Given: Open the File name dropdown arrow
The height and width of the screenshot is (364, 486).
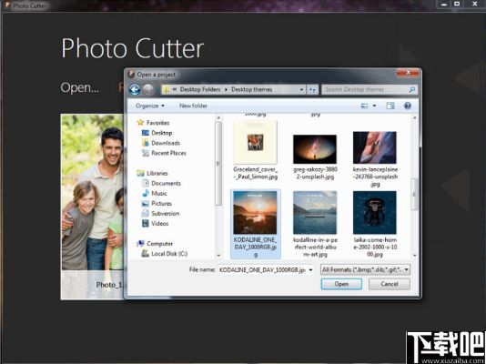Looking at the screenshot, I should [x=311, y=270].
